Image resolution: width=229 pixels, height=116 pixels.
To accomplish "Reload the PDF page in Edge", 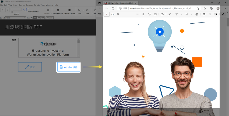I will click(x=113, y=8).
